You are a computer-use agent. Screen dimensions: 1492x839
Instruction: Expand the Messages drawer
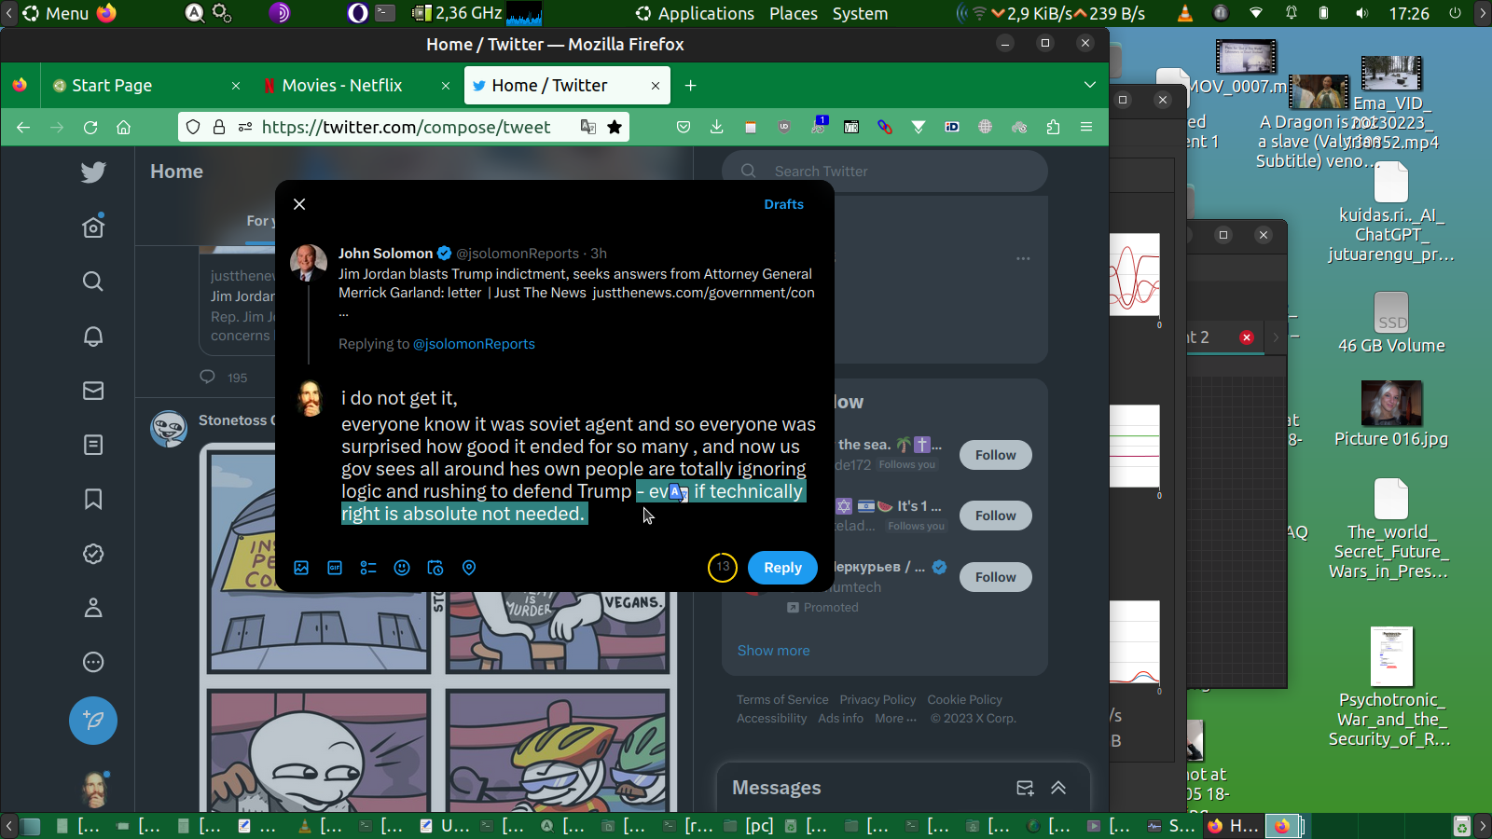pyautogui.click(x=1058, y=788)
